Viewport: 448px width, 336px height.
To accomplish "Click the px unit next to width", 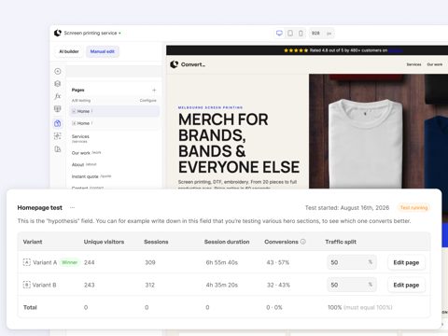I will 329,34.
